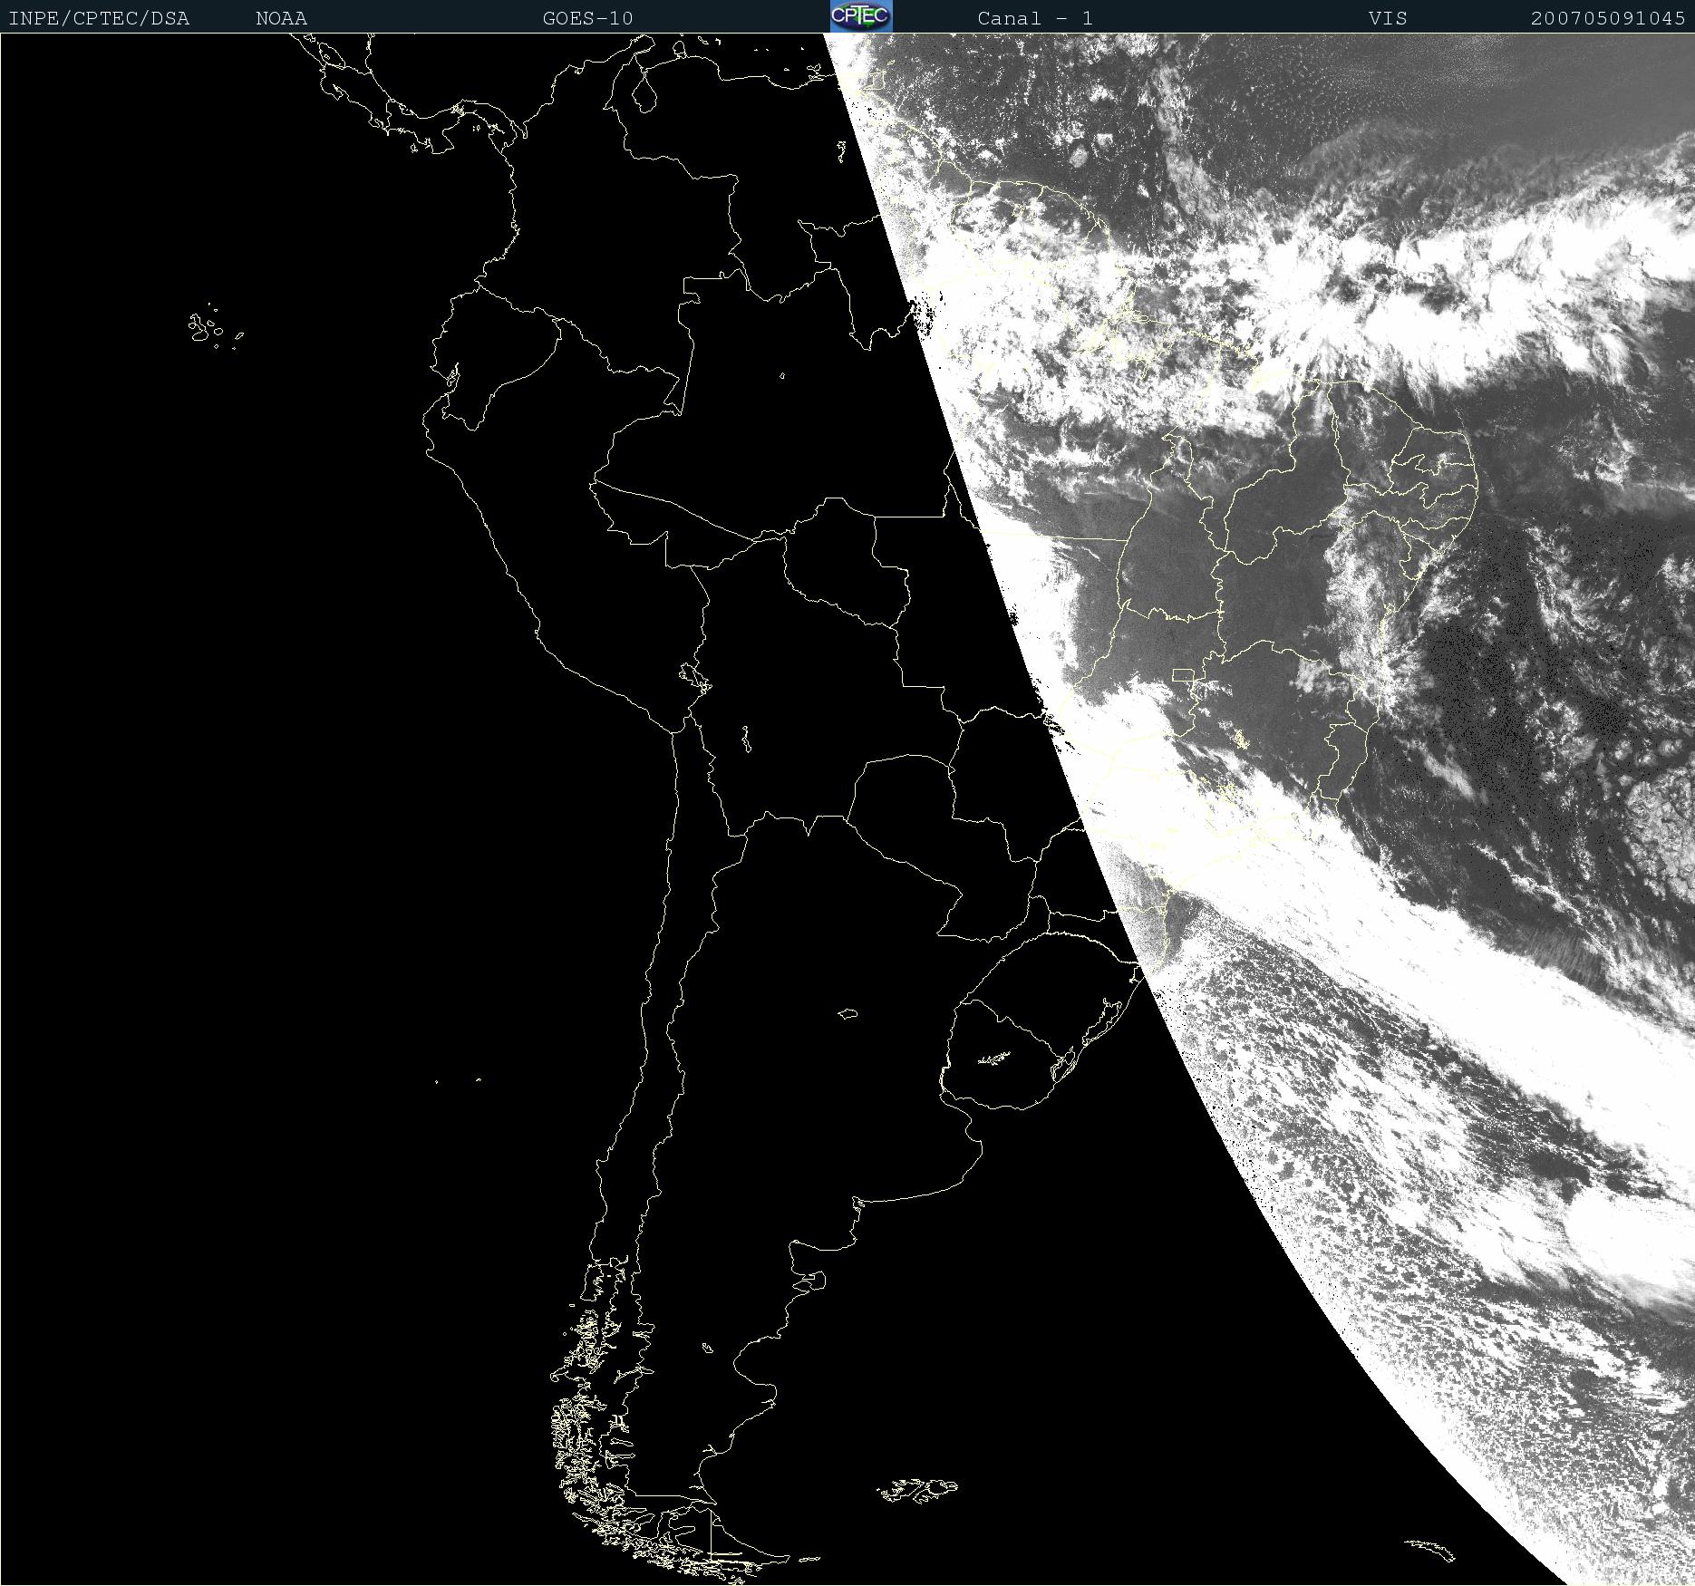This screenshot has width=1695, height=1586.
Task: Click the NOAA label in header
Action: pyautogui.click(x=282, y=18)
